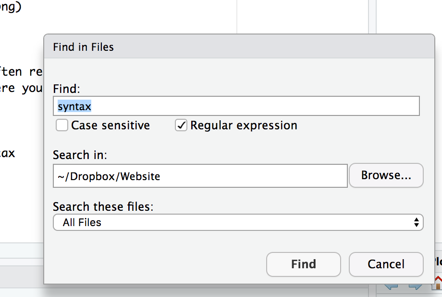442x297 pixels.
Task: Click the up-down arrows of file type selector
Action: point(417,222)
